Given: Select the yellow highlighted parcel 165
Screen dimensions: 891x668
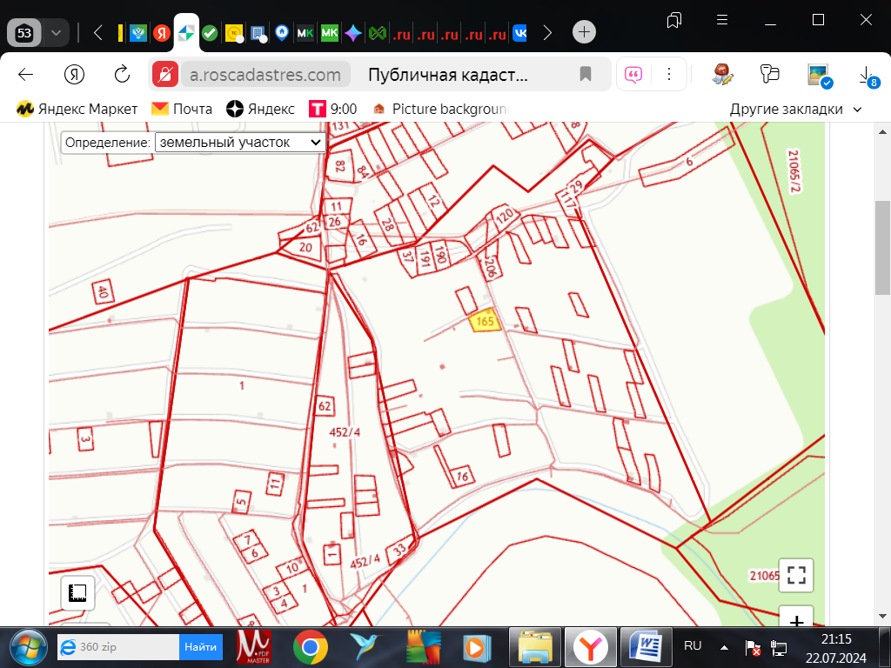Looking at the screenshot, I should 484,321.
